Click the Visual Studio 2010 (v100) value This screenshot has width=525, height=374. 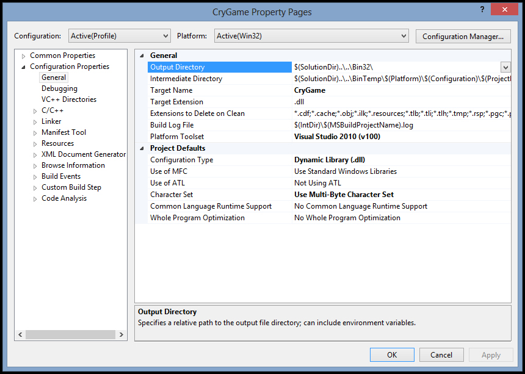(x=337, y=137)
